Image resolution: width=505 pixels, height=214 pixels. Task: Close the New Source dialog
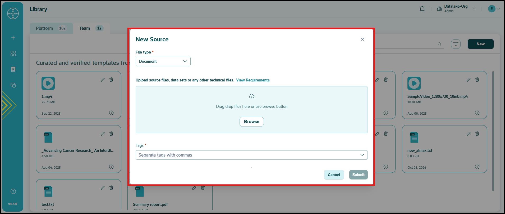362,39
